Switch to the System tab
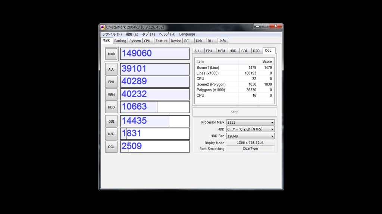382x214 pixels. click(135, 41)
